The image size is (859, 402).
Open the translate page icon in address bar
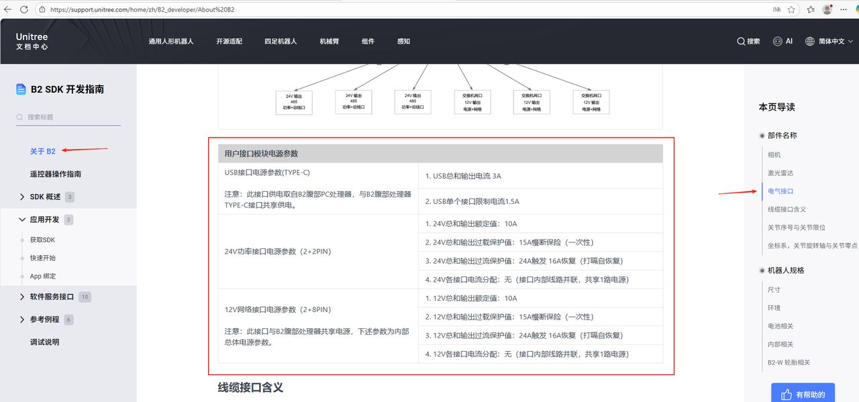point(776,9)
